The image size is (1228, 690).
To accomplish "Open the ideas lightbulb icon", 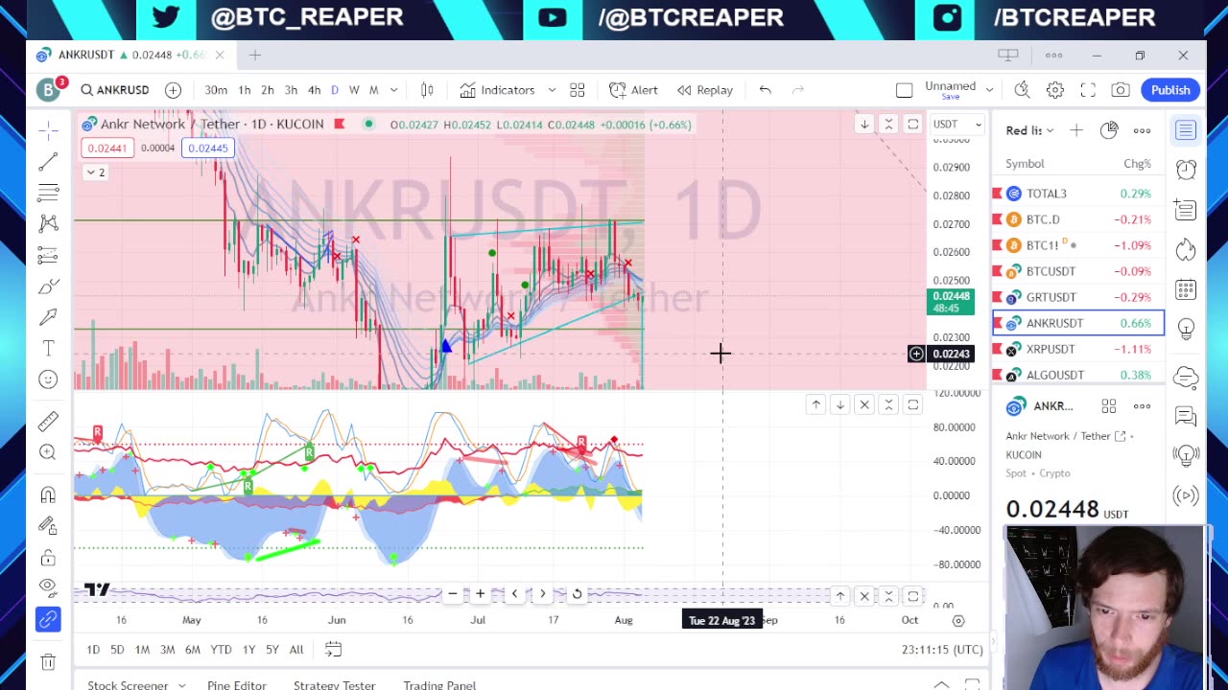I will pyautogui.click(x=1186, y=331).
